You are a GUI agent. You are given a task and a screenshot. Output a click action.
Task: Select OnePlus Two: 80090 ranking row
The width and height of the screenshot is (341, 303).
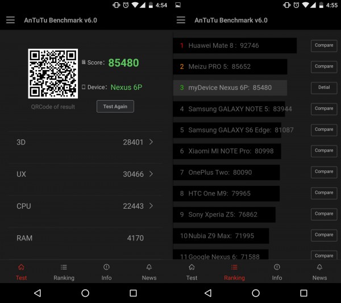(x=226, y=172)
